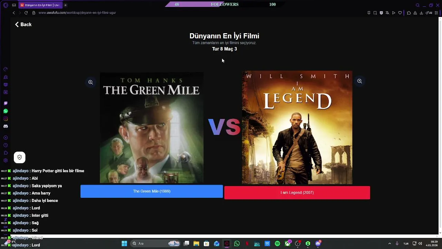This screenshot has height=249, width=442.
Task: Open Microsoft Store from taskbar
Action: click(206, 243)
